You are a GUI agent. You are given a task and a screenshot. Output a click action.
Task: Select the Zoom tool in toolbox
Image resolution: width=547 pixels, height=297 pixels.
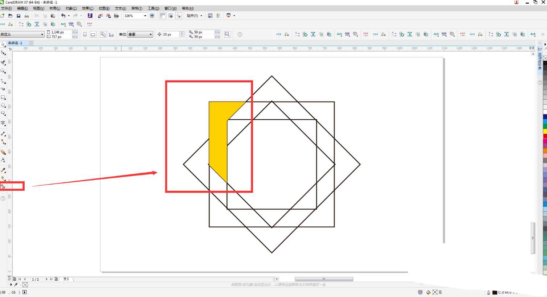3,71
